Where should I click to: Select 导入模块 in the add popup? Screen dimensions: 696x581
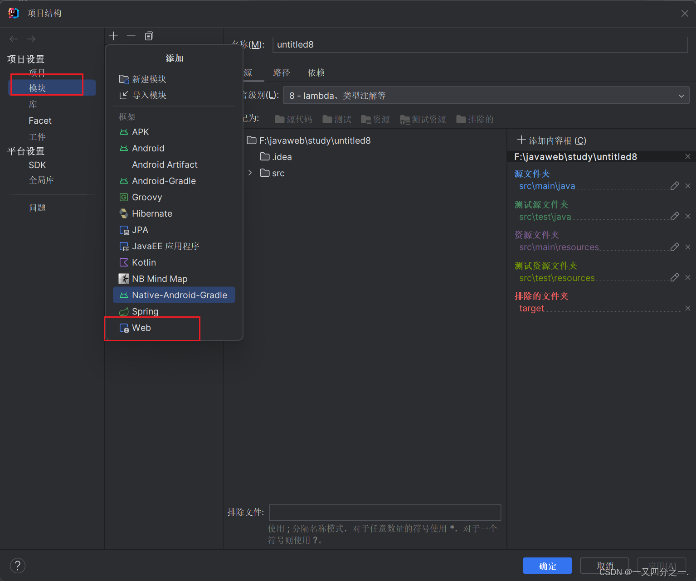(x=174, y=95)
